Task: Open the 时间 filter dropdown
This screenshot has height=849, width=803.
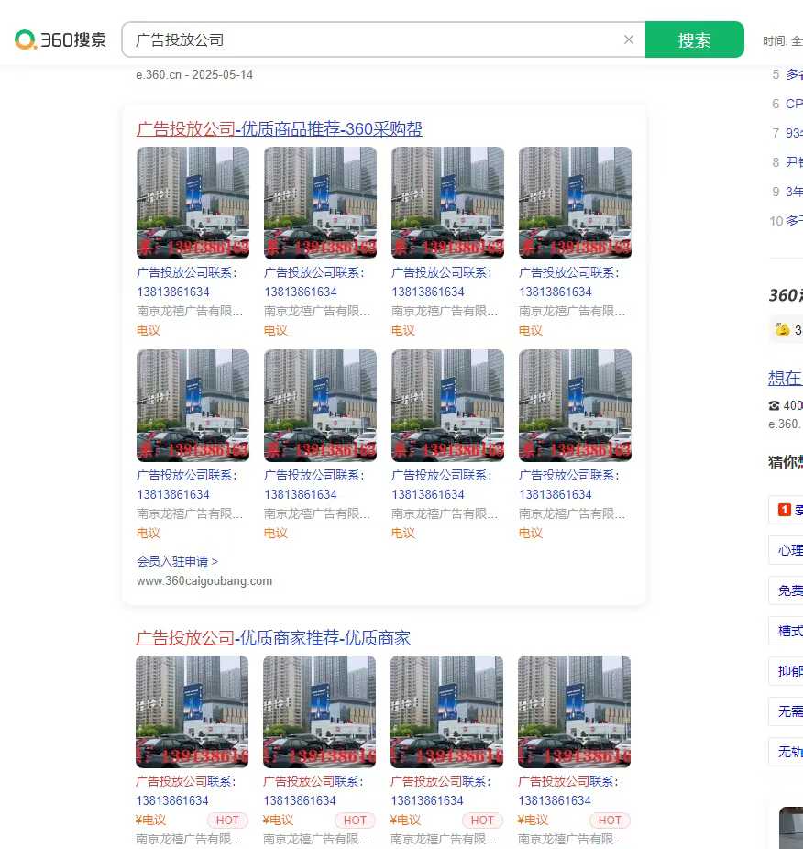Action: [x=783, y=41]
